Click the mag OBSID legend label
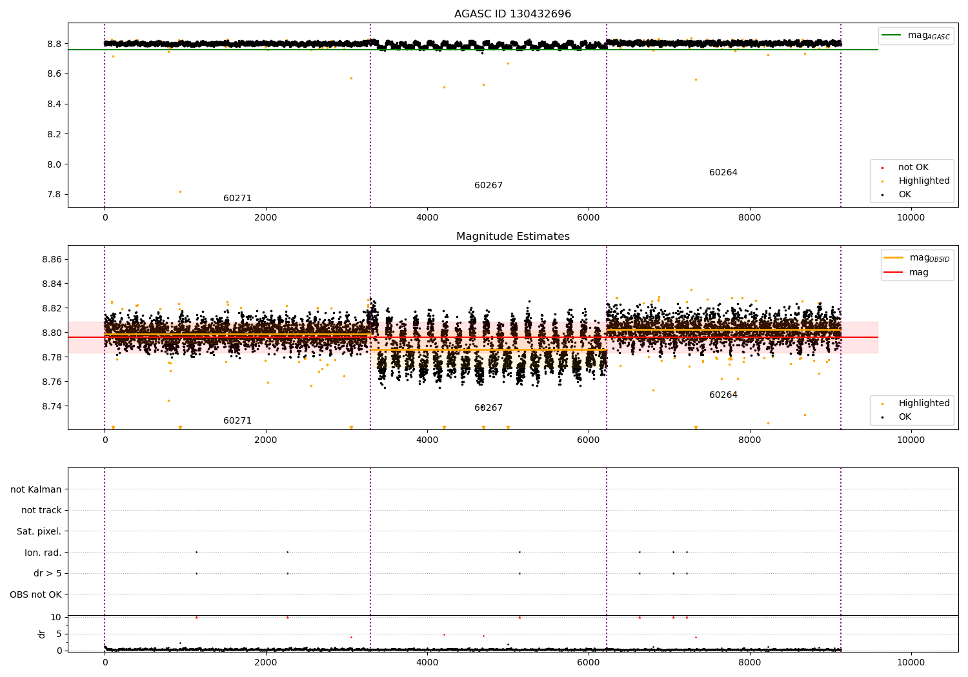The height and width of the screenshot is (677, 968). pos(929,258)
